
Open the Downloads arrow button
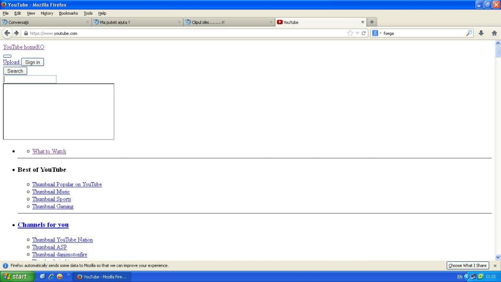[481, 33]
